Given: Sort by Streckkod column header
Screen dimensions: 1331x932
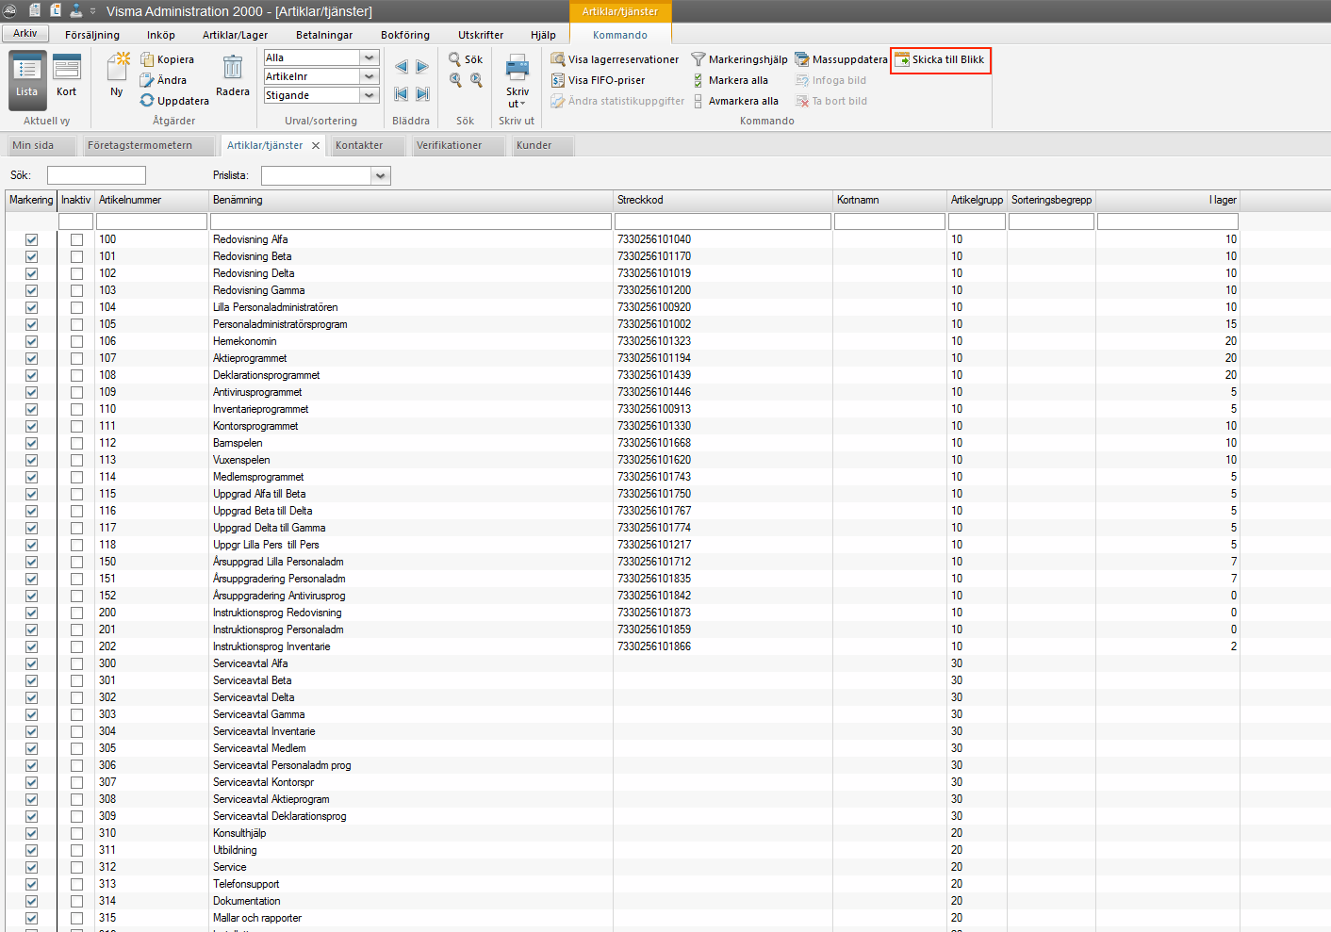Looking at the screenshot, I should point(723,200).
